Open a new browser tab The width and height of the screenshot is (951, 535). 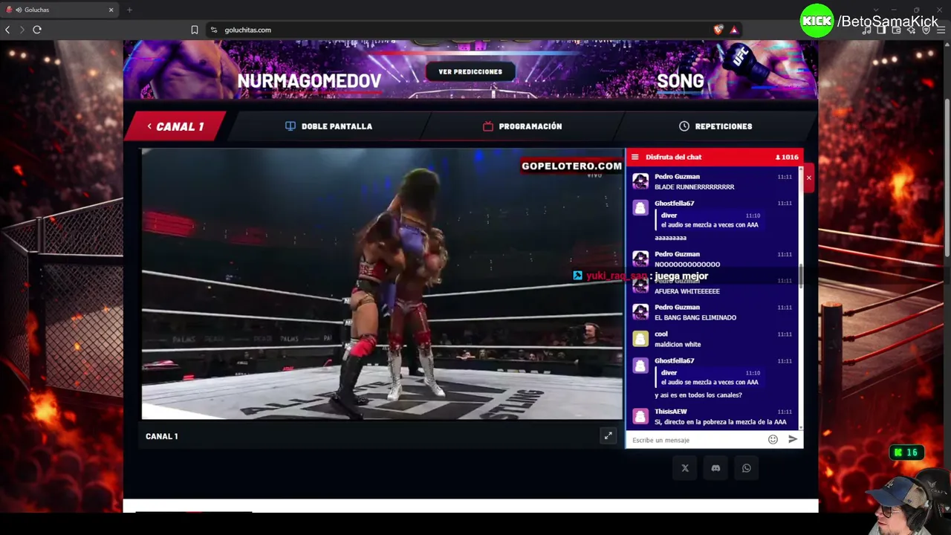(x=129, y=10)
